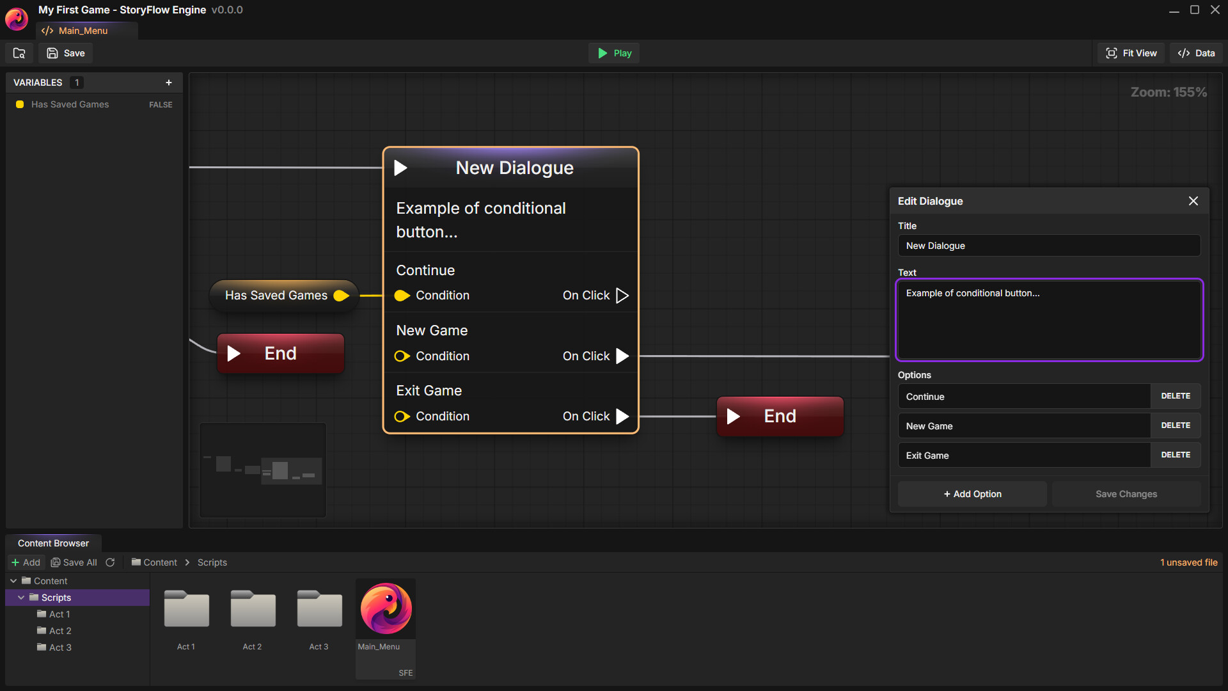This screenshot has height=691, width=1228.
Task: Open the Data view icon
Action: coord(1183,52)
